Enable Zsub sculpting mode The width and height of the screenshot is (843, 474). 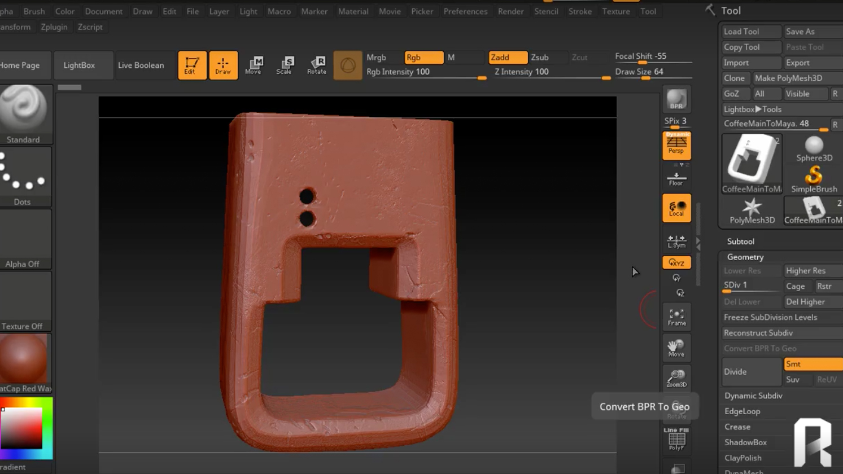pos(540,57)
